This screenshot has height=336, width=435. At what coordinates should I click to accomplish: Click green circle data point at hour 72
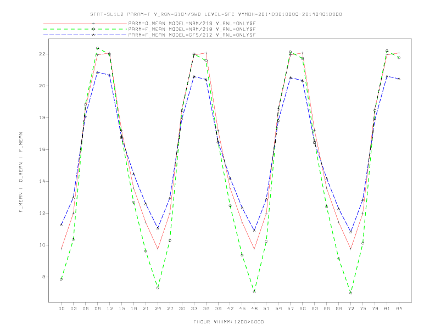click(x=350, y=293)
